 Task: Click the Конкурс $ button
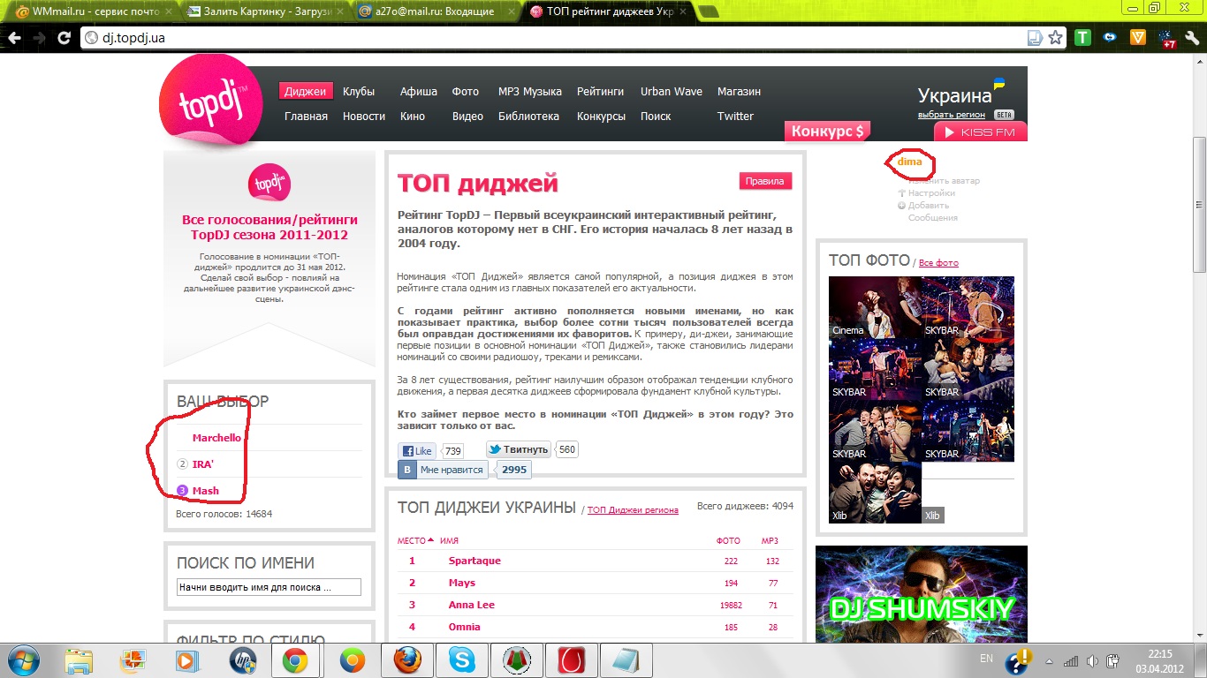point(827,132)
